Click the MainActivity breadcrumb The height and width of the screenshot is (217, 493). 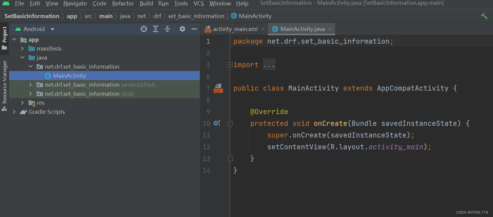[251, 16]
